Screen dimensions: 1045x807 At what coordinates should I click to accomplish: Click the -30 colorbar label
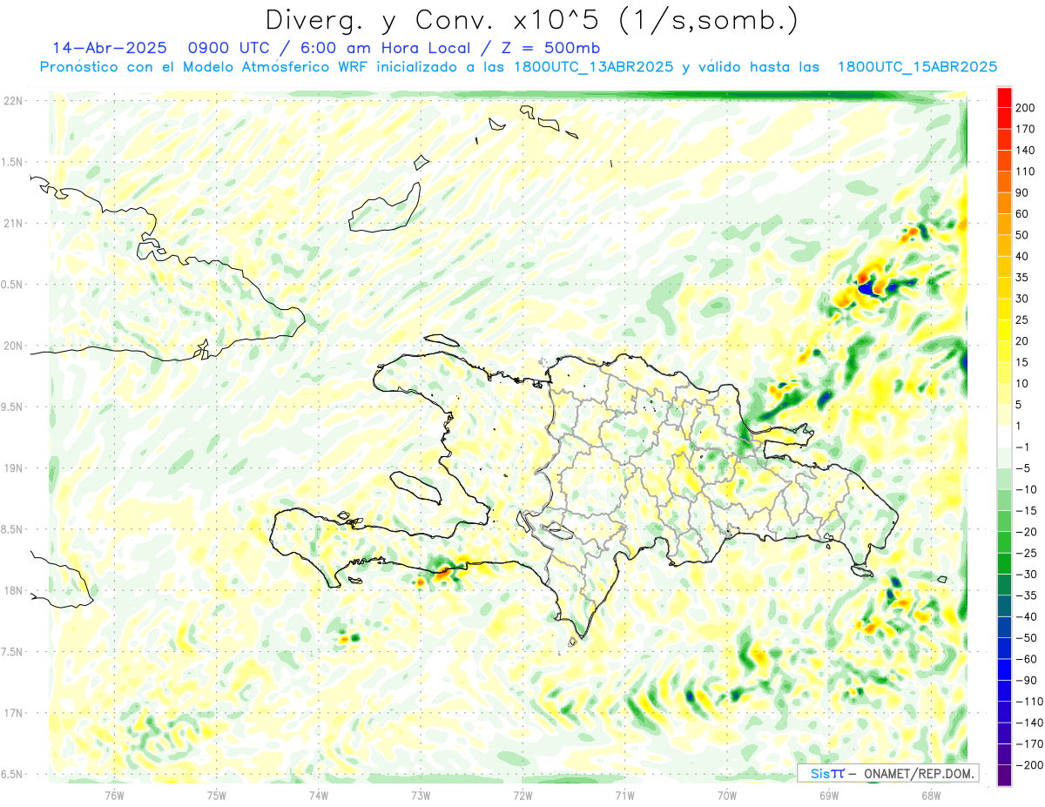point(1024,575)
